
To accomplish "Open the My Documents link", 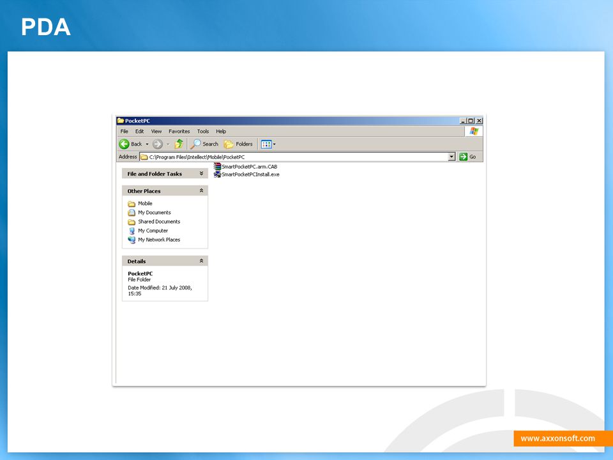I will (155, 212).
